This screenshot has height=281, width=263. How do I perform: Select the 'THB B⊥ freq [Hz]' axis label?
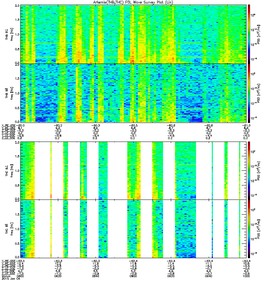[x=9, y=34]
